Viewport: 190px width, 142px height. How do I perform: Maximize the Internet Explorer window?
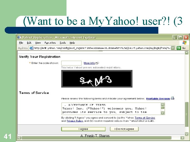[180, 37]
